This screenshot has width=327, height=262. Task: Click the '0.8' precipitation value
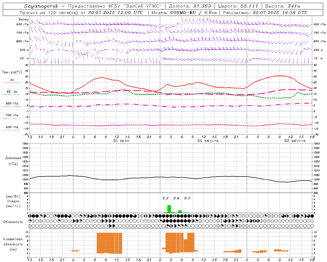(176, 198)
